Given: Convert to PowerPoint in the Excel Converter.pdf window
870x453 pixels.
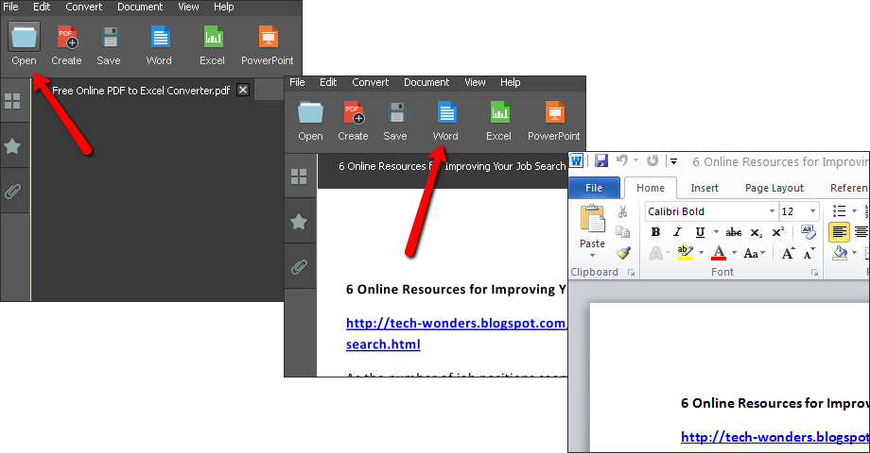Looking at the screenshot, I should (x=268, y=44).
